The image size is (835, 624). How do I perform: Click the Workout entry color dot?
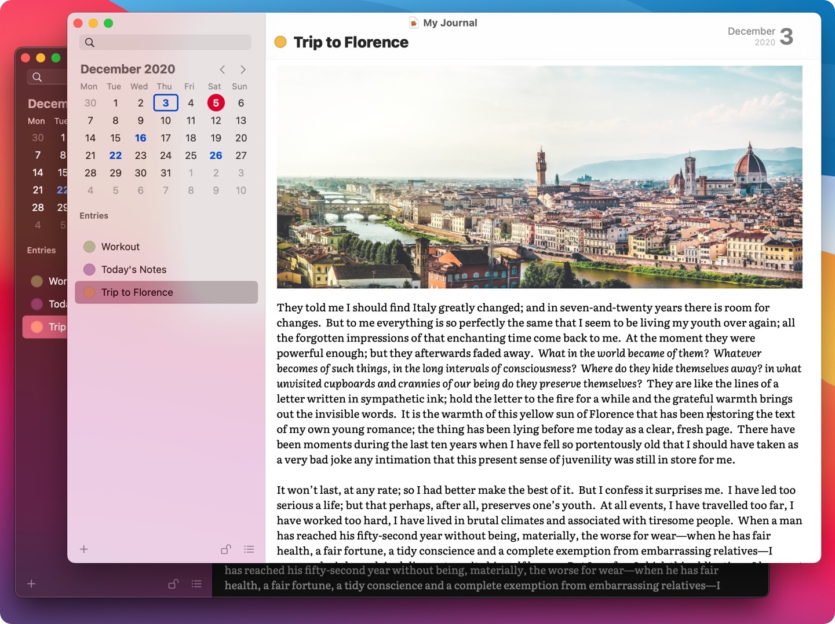89,247
